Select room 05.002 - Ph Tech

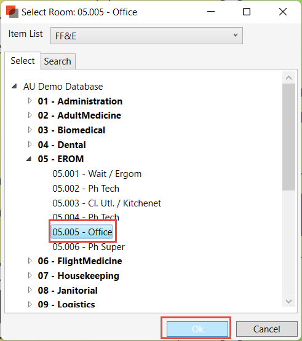[x=85, y=189]
